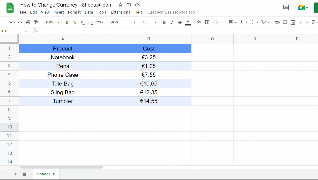Increase decimal places
This screenshot has width=318, height=180.
[x=90, y=22]
